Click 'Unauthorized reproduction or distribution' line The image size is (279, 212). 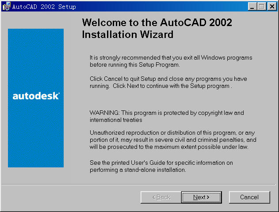coord(172,133)
